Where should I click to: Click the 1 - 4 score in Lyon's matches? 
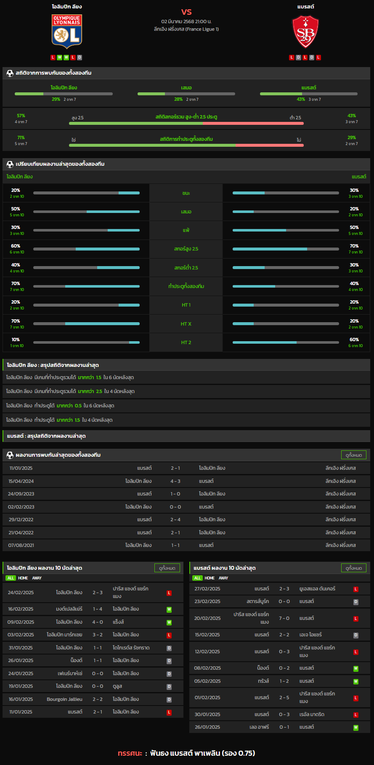tap(98, 609)
